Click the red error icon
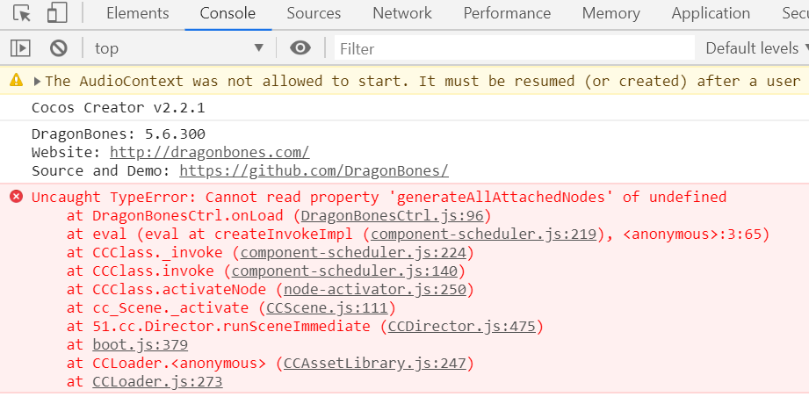809x397 pixels. [x=16, y=197]
